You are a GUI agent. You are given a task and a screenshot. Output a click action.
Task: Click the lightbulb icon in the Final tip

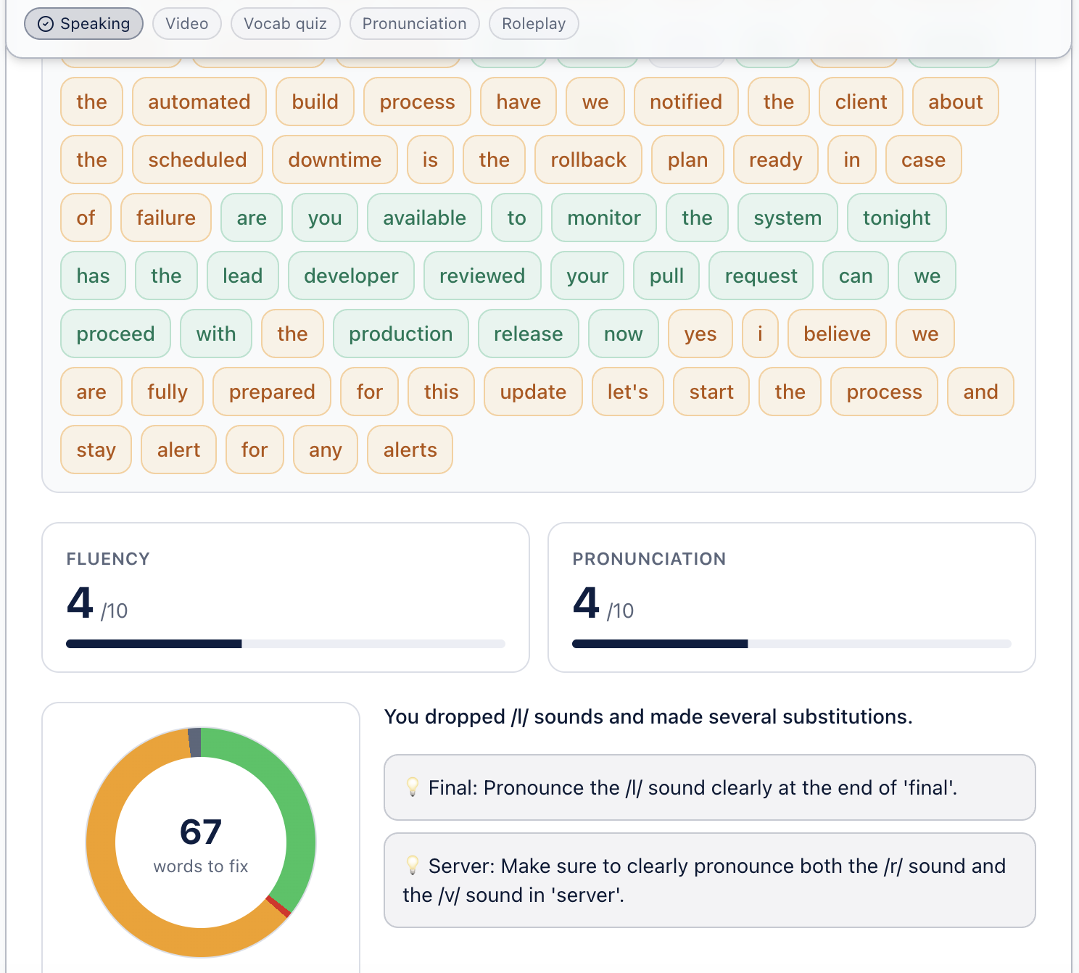click(x=413, y=787)
